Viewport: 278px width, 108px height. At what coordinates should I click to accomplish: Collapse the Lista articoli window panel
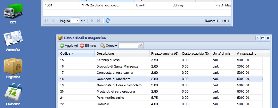coord(258,38)
